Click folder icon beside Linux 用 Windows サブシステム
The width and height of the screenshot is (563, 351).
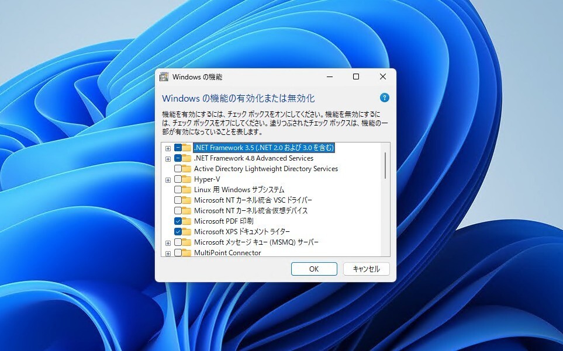pyautogui.click(x=186, y=189)
